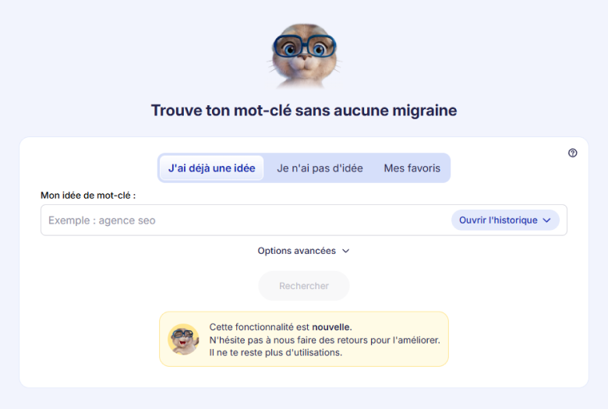Click the large mascot with glasses image
Screen dimensions: 608x409
pyautogui.click(x=303, y=55)
